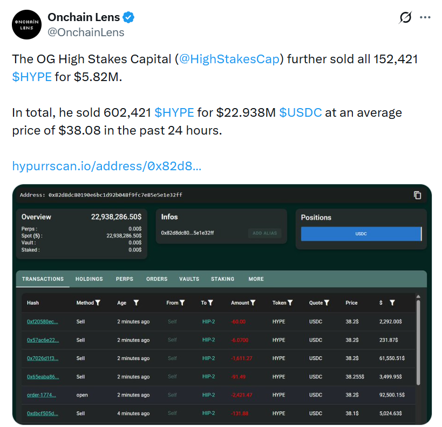The height and width of the screenshot is (427, 442).
Task: Open the Grok slashed-circle icon
Action: click(405, 18)
